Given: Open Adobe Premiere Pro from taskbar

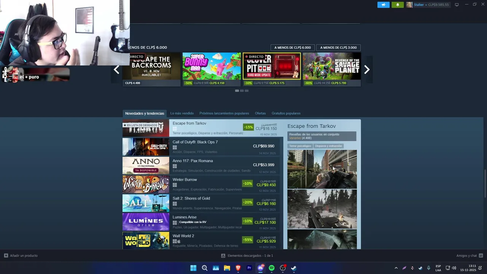Looking at the screenshot, I should point(249,268).
